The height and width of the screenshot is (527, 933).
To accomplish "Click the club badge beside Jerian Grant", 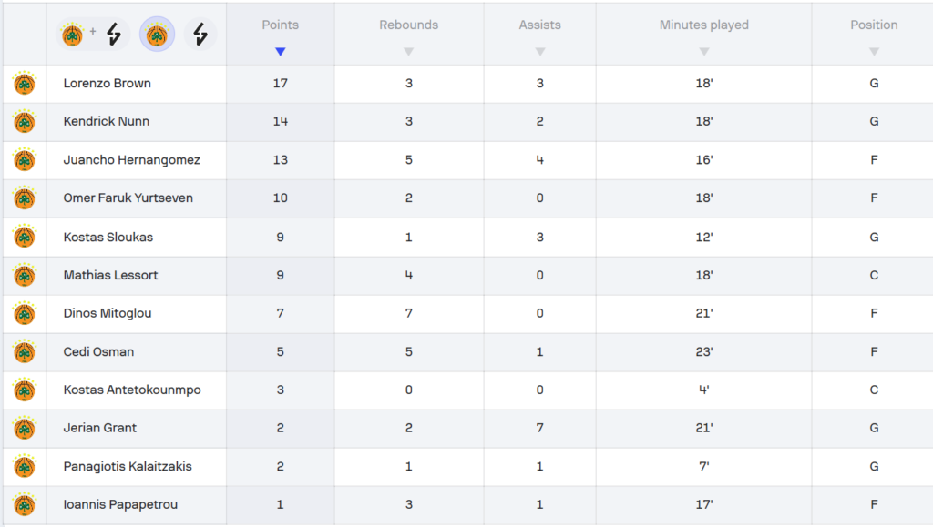I will 24,428.
